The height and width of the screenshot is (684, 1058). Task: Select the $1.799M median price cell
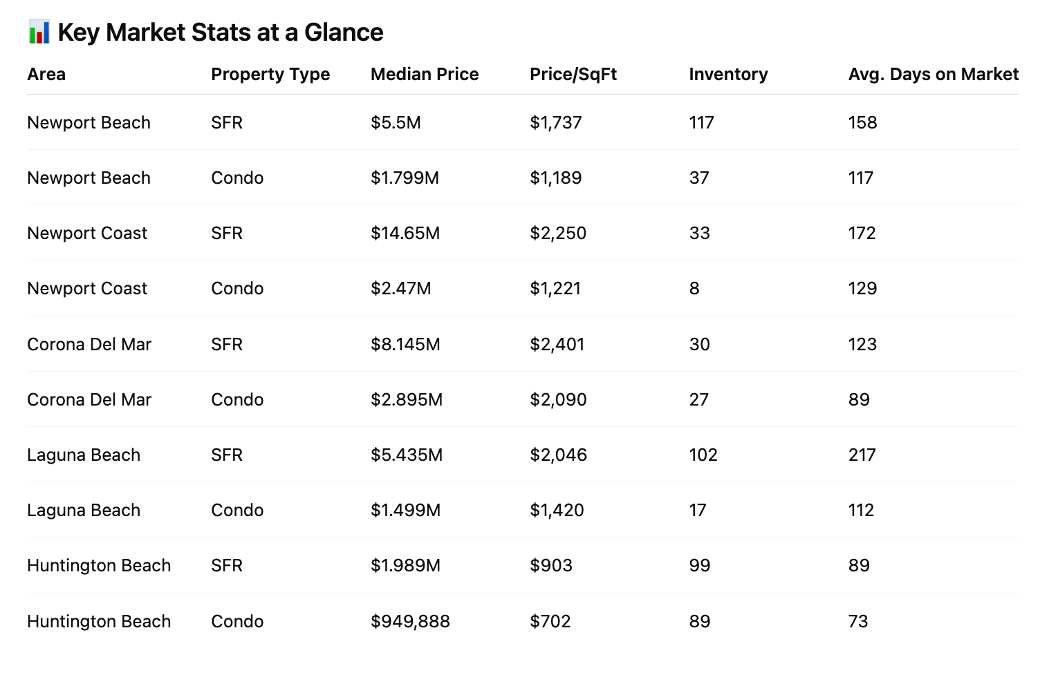405,178
